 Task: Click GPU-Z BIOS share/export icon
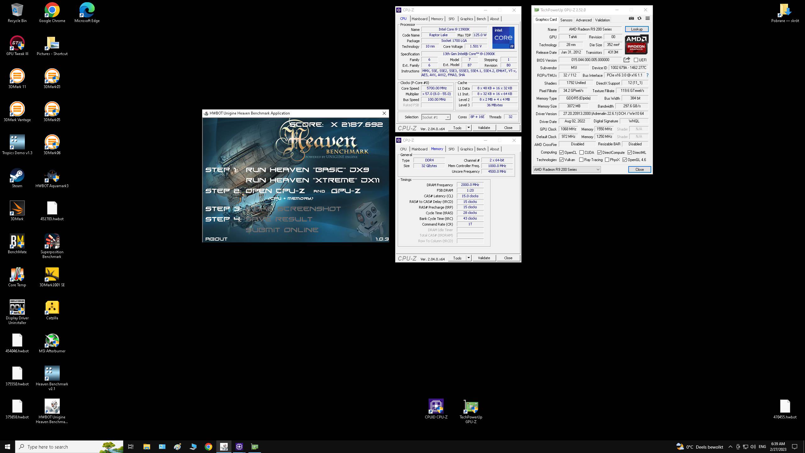pos(627,59)
